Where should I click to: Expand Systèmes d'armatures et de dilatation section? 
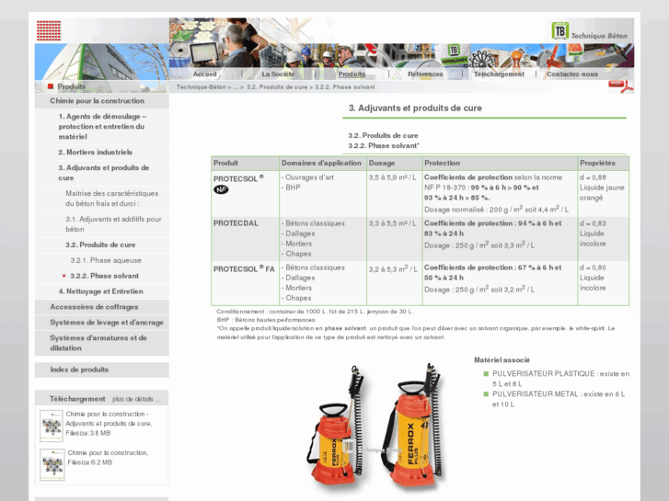pos(101,343)
